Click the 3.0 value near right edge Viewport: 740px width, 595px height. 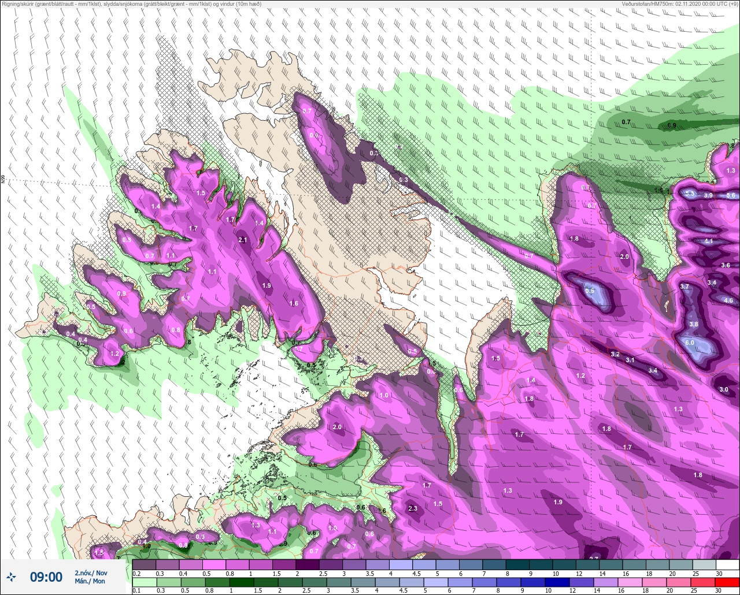(x=724, y=389)
